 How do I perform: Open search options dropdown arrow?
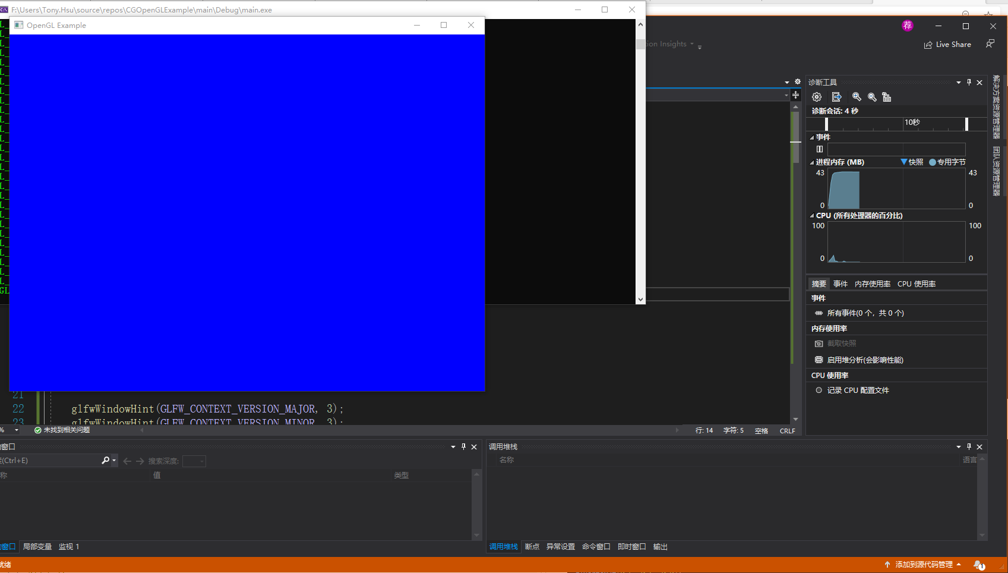(114, 461)
